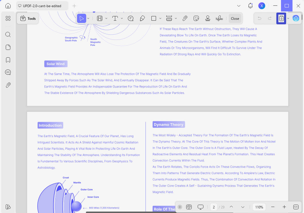Viewport: 304px width, 213px height.
Task: Go to the previous page arrow
Action: tap(231, 207)
